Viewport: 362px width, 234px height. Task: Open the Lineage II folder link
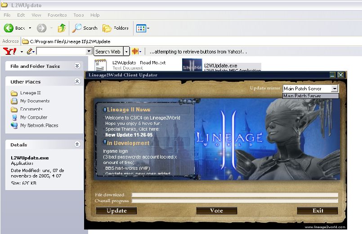click(x=31, y=93)
